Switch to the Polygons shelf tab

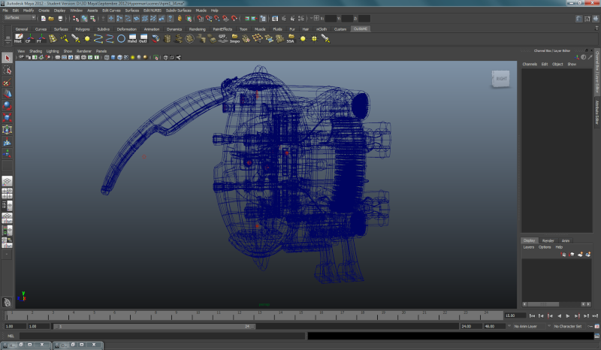coord(83,29)
